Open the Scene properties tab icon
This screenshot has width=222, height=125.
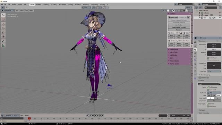click(x=195, y=56)
